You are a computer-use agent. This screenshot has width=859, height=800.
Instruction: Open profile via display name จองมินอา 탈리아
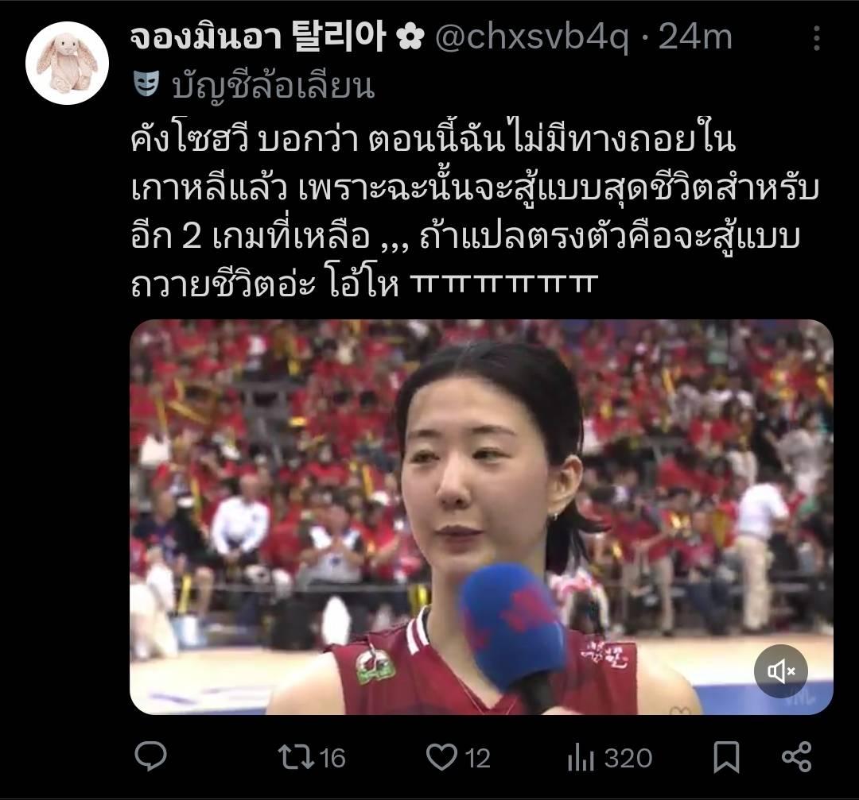pos(258,37)
